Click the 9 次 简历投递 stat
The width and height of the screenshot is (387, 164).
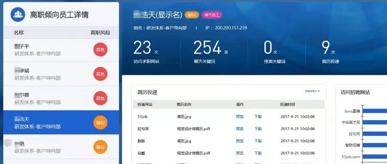(x=330, y=52)
